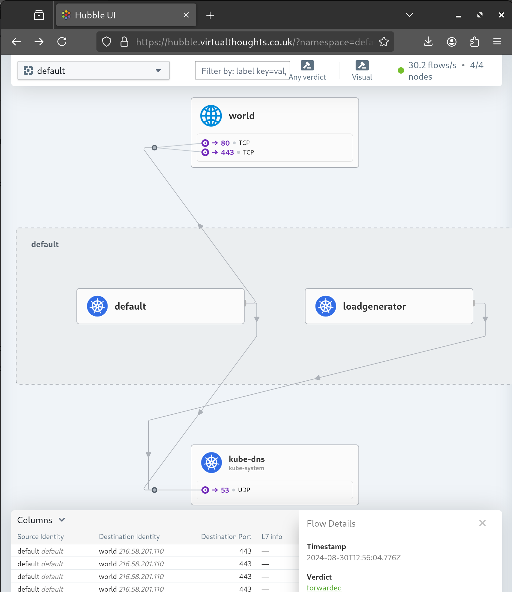Click the port 443 access point icon
Screen dimensions: 512x592
point(205,152)
